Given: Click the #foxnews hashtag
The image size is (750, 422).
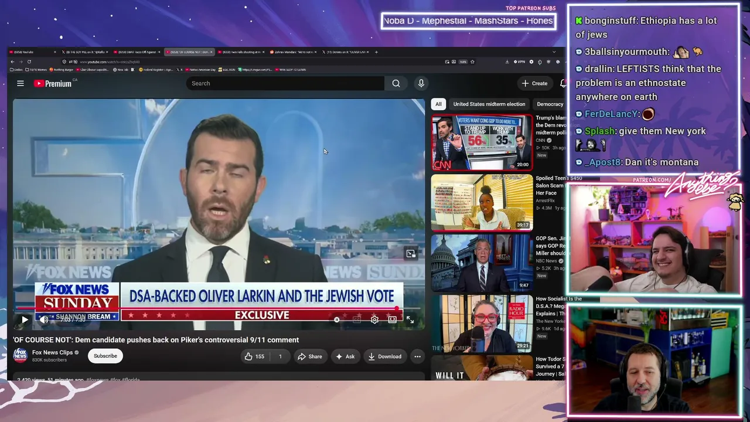Looking at the screenshot, I should pos(97,380).
